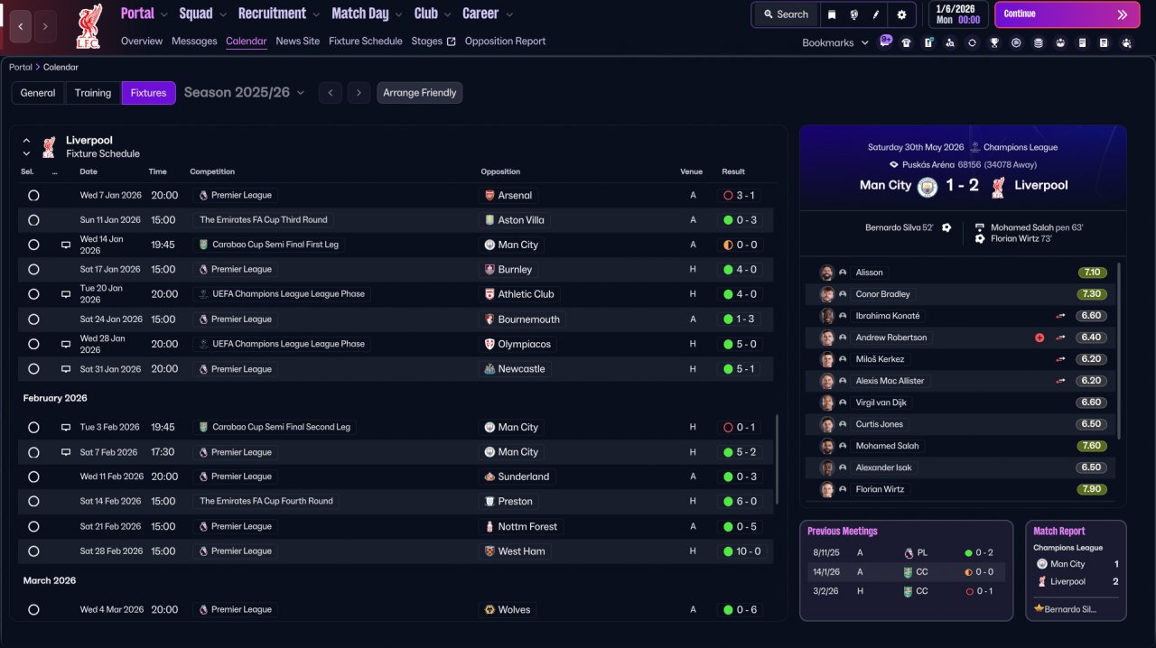Switch to the Training tab
1156x648 pixels.
pos(93,93)
